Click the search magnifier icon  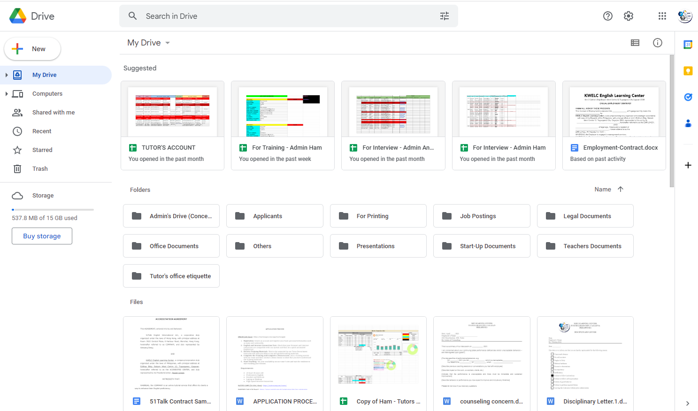tap(133, 16)
